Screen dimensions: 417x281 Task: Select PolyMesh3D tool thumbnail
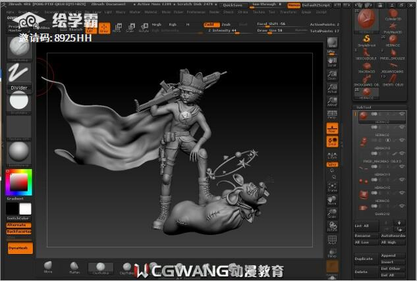click(x=393, y=28)
